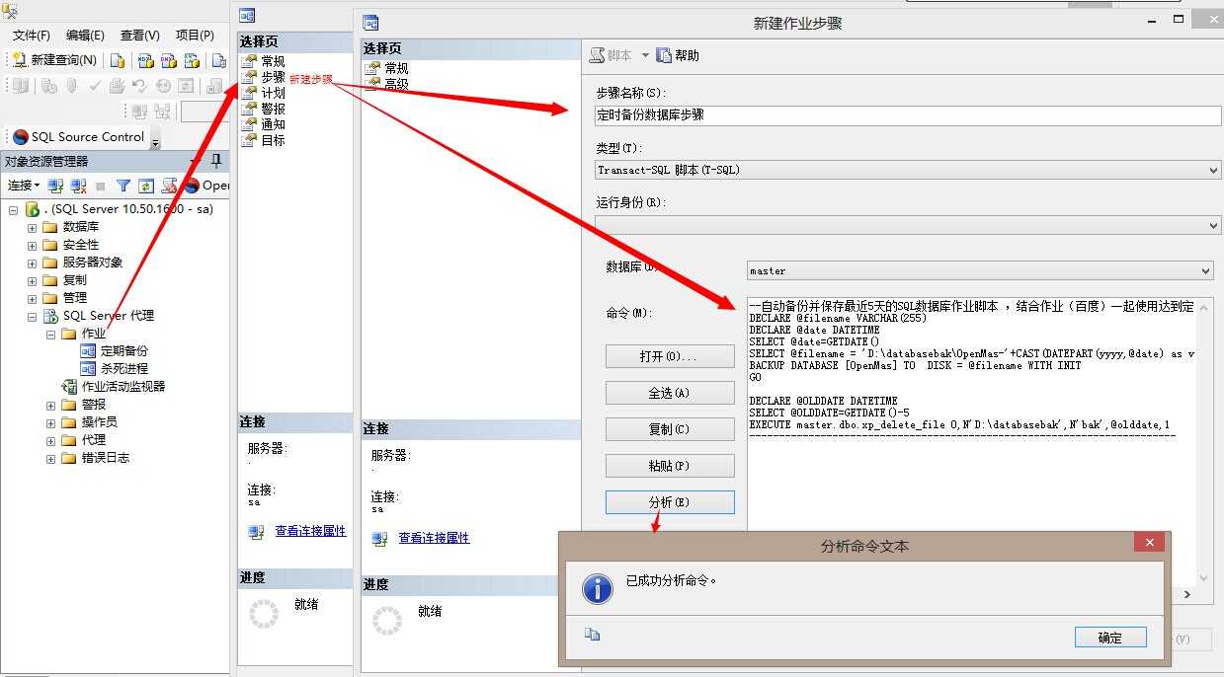
Task: Click the 已成功分析命令 message text
Action: 672,580
